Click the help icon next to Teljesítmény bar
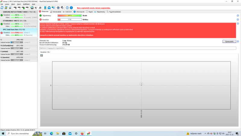The image size is (241, 136). tap(238, 16)
